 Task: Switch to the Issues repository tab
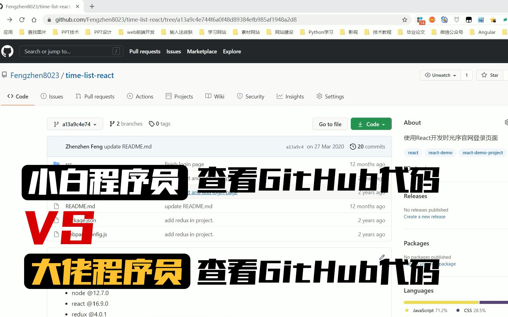click(x=52, y=96)
